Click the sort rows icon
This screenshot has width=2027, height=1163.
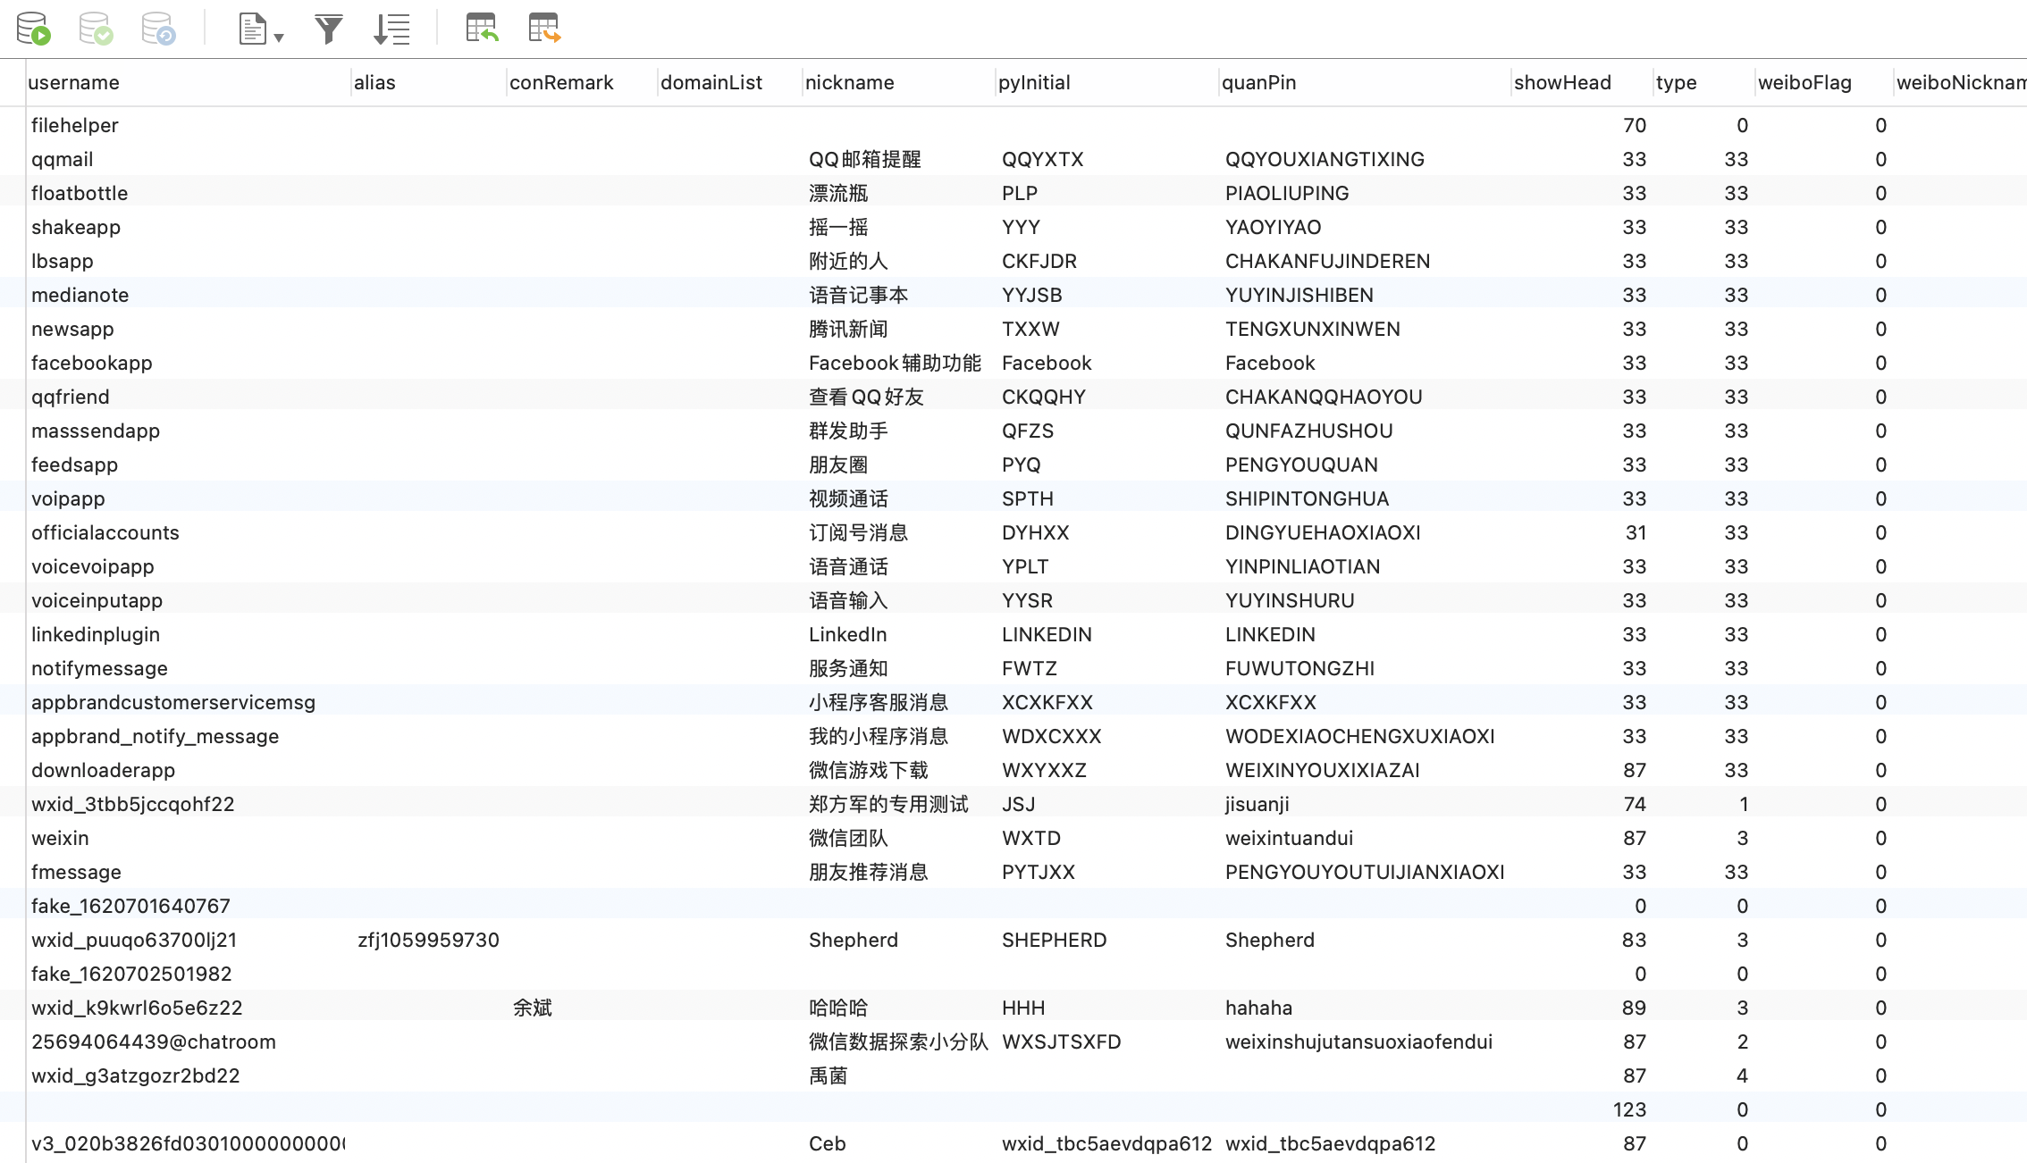coord(391,29)
